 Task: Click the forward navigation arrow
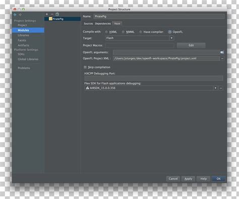click(20, 15)
